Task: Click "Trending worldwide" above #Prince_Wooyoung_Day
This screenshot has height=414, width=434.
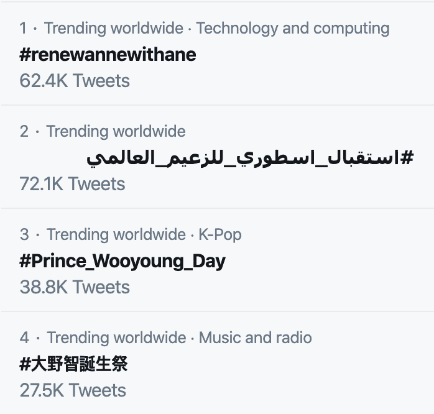Action: [x=116, y=235]
